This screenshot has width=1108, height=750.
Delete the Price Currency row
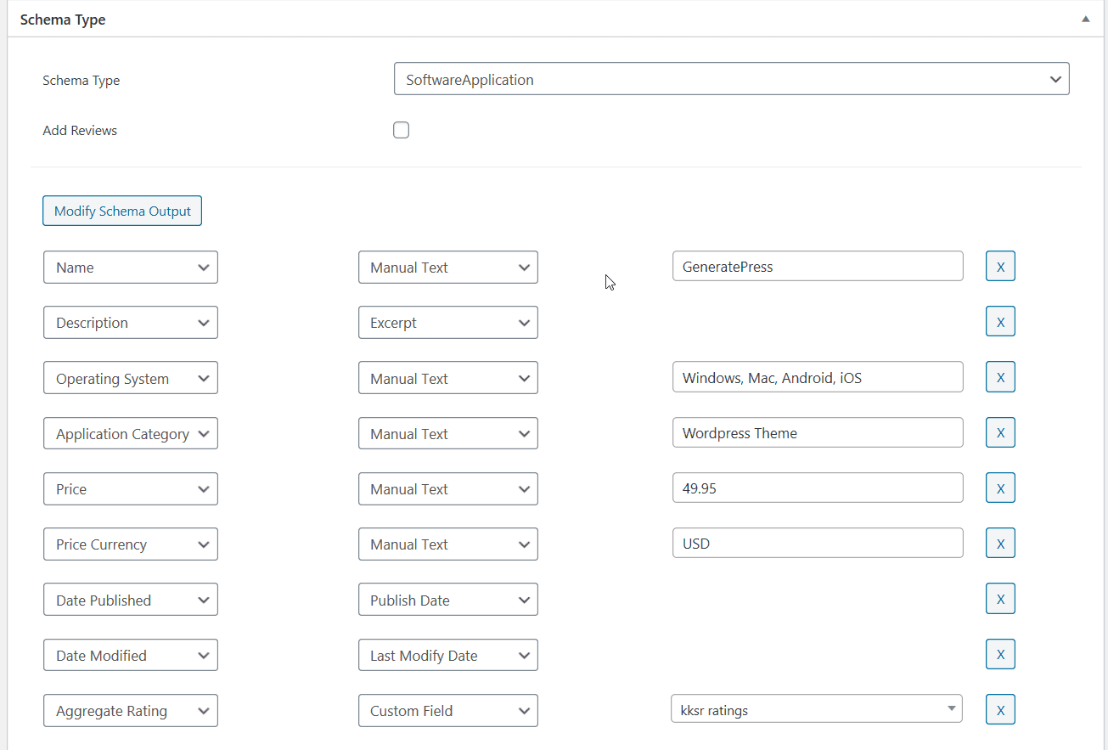click(x=1000, y=544)
